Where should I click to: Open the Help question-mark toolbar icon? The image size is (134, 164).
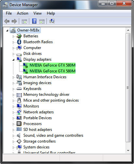[34, 21]
